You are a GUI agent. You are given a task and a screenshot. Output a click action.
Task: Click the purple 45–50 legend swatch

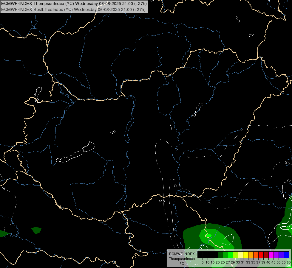tap(276, 255)
